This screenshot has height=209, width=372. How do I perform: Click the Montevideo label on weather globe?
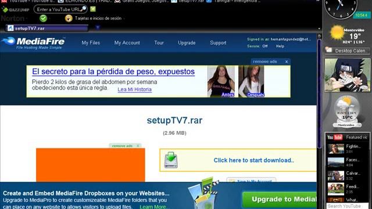[346, 125]
